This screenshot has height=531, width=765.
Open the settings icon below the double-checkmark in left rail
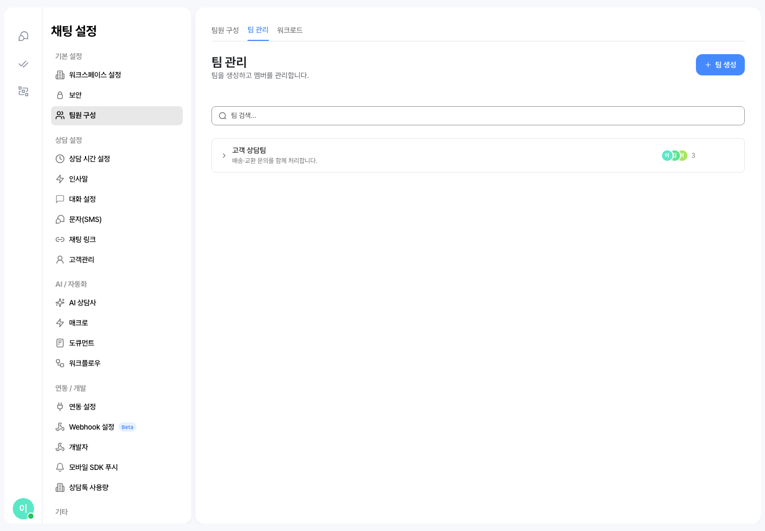[x=23, y=91]
